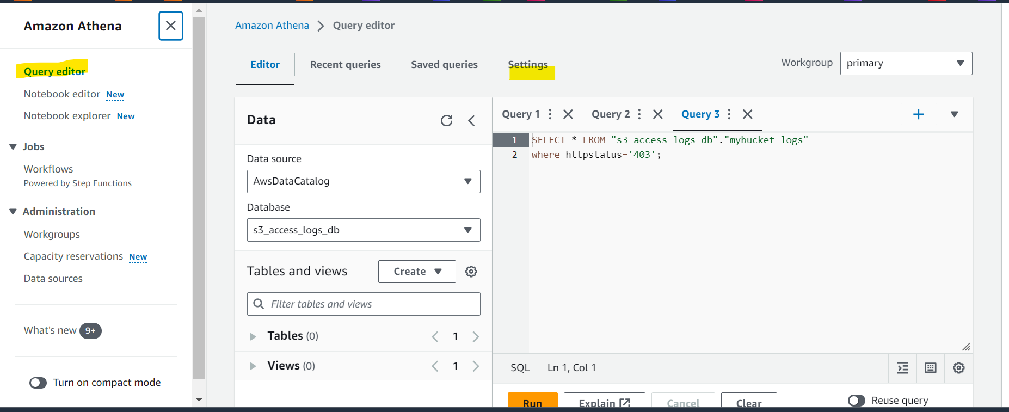Select the Query 1 tab
The image size is (1009, 412).
[521, 114]
